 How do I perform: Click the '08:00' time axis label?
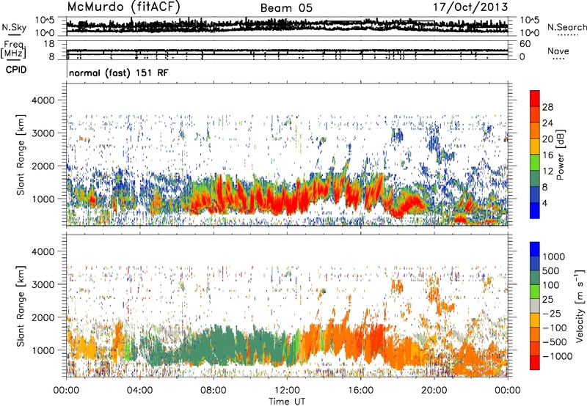click(x=213, y=391)
